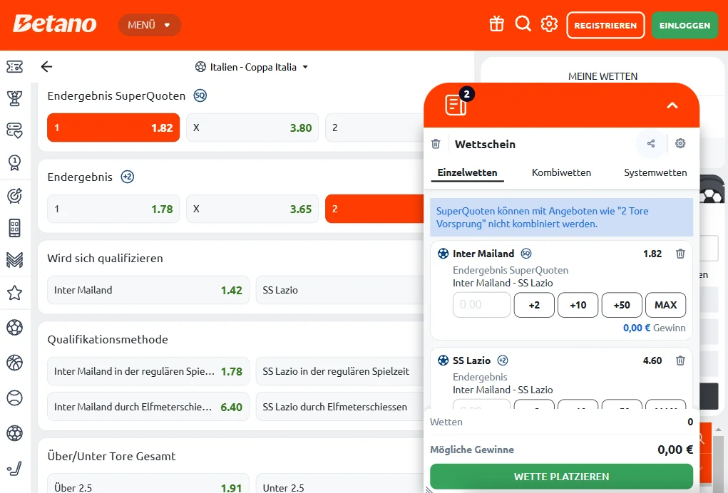This screenshot has height=493, width=728.
Task: Clear the betslip using the trash icon
Action: (436, 143)
